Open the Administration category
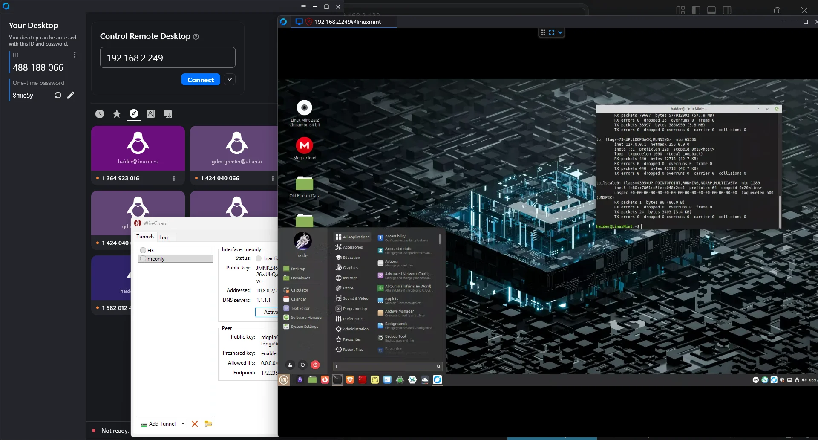This screenshot has width=818, height=440. tap(352, 329)
